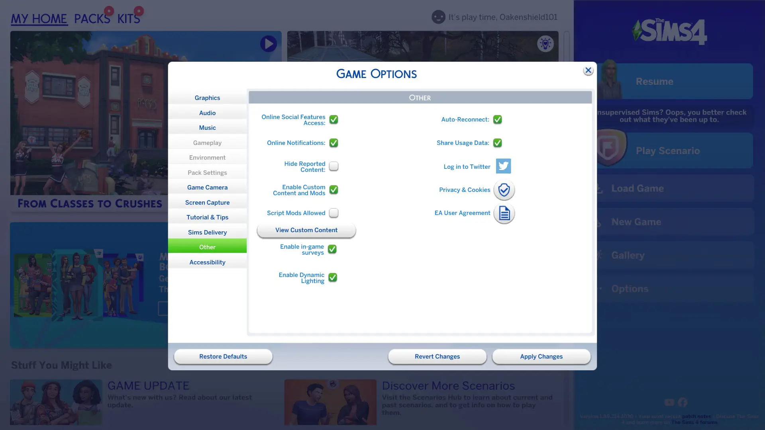Click the lightbulb icon on right banner
The width and height of the screenshot is (765, 430).
[545, 43]
